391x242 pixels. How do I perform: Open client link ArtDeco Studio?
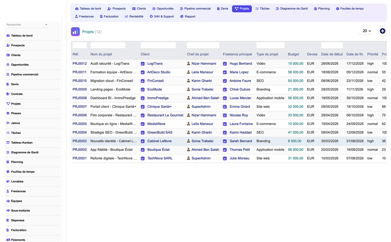click(x=159, y=72)
